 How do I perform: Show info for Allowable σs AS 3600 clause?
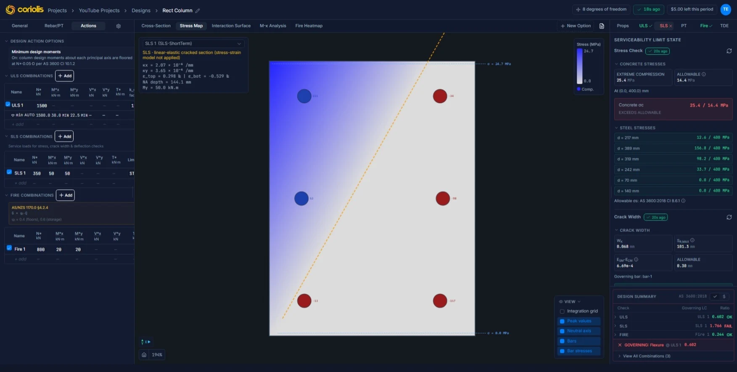tap(683, 201)
